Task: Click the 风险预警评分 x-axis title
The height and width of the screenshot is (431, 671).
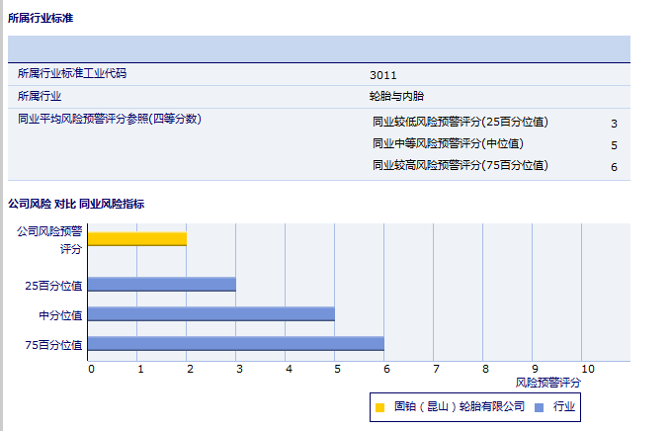Action: coord(548,382)
